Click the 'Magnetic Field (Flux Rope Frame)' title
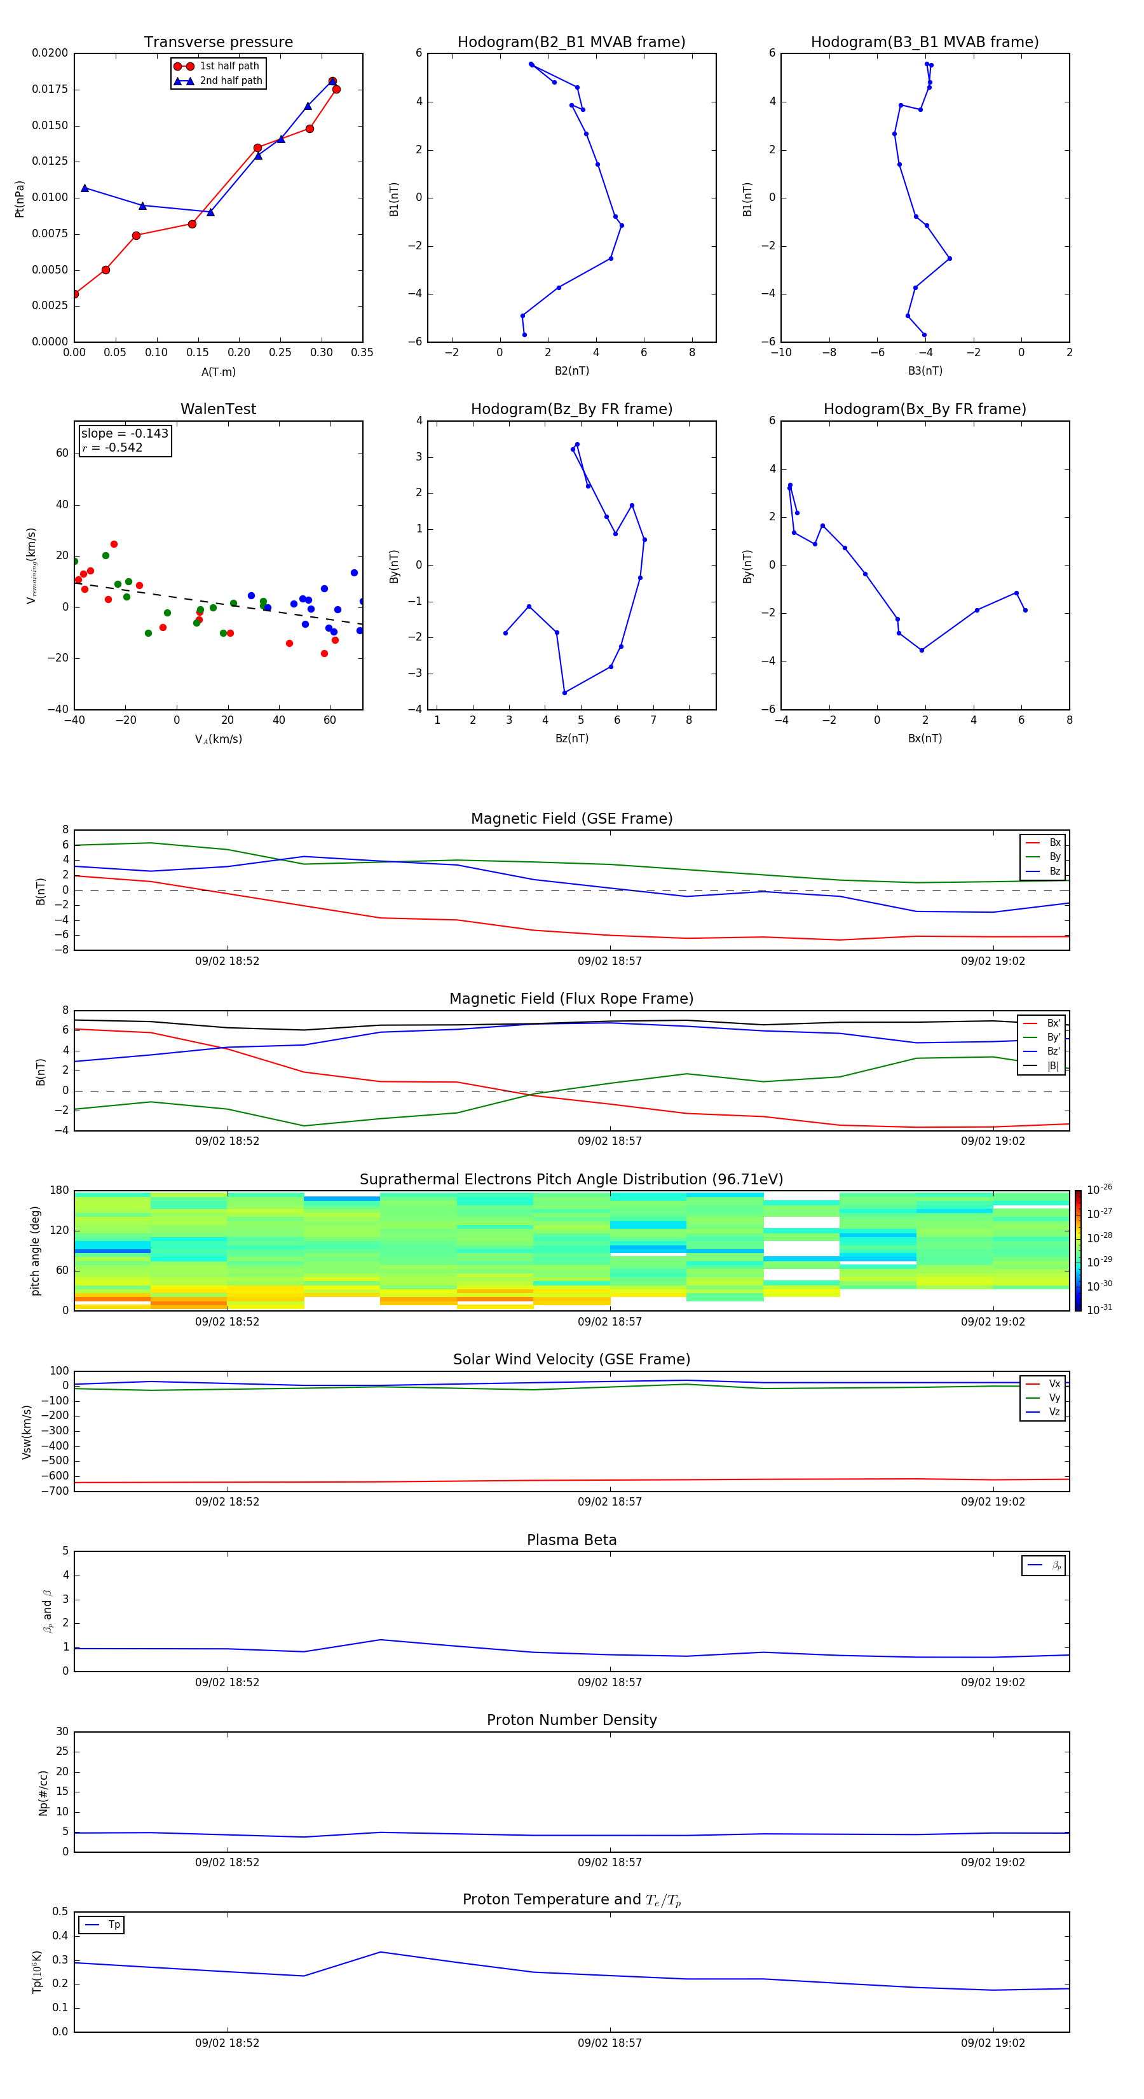This screenshot has height=2099, width=1144. [x=571, y=999]
